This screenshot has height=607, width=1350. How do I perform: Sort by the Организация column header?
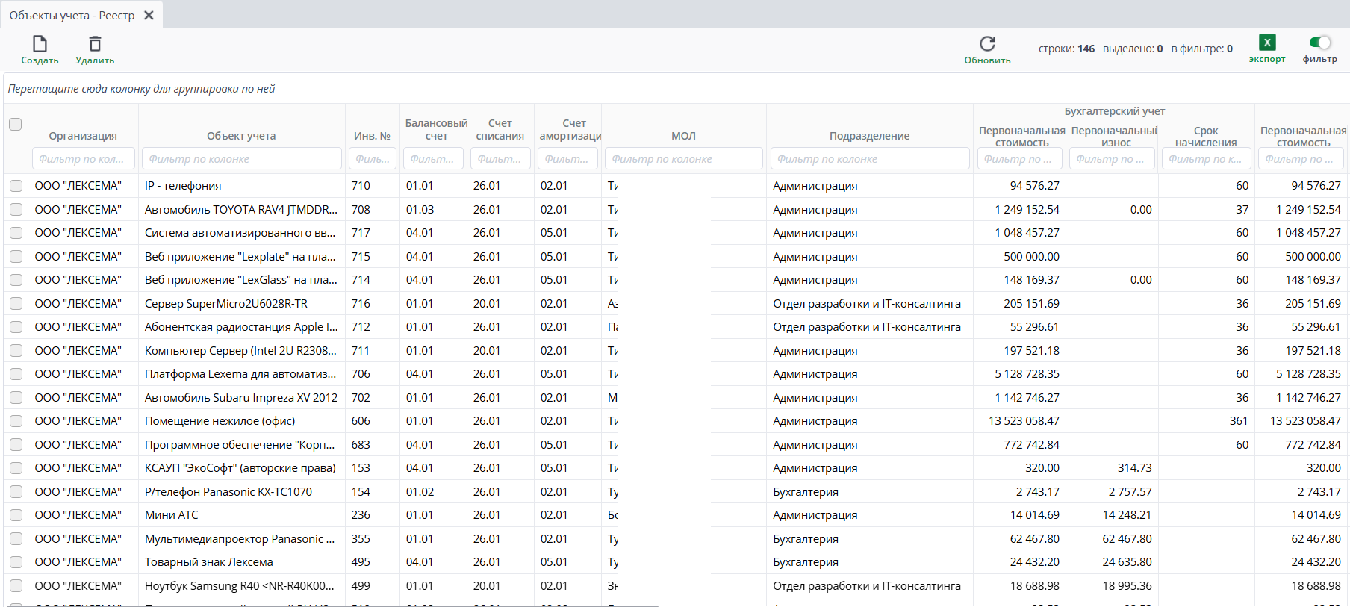[x=83, y=136]
